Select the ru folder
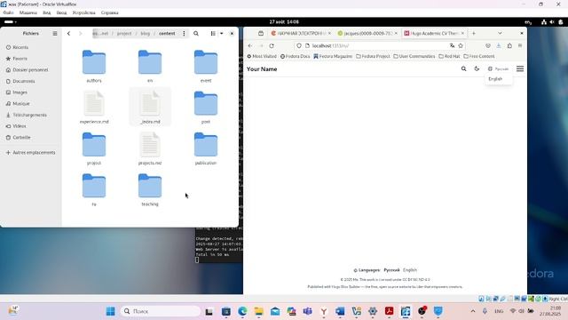Viewport: 568px width, 320px height. [x=94, y=186]
